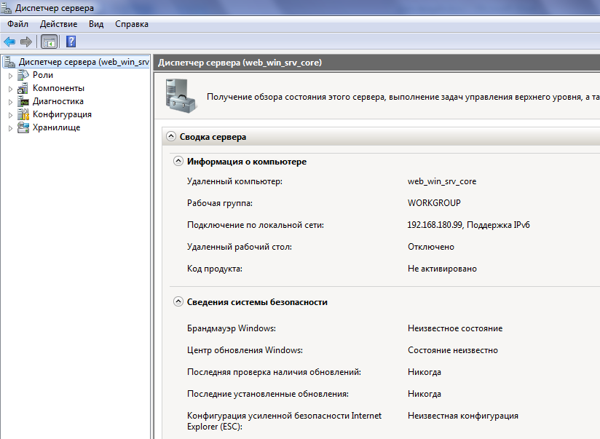Click the Сведения системы безопасности heading

(257, 302)
